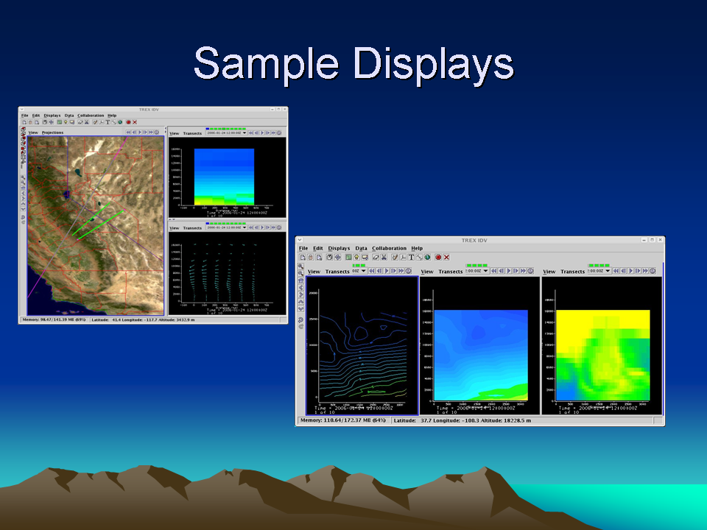Open View menu above satellite map
707x530 pixels.
33,132
